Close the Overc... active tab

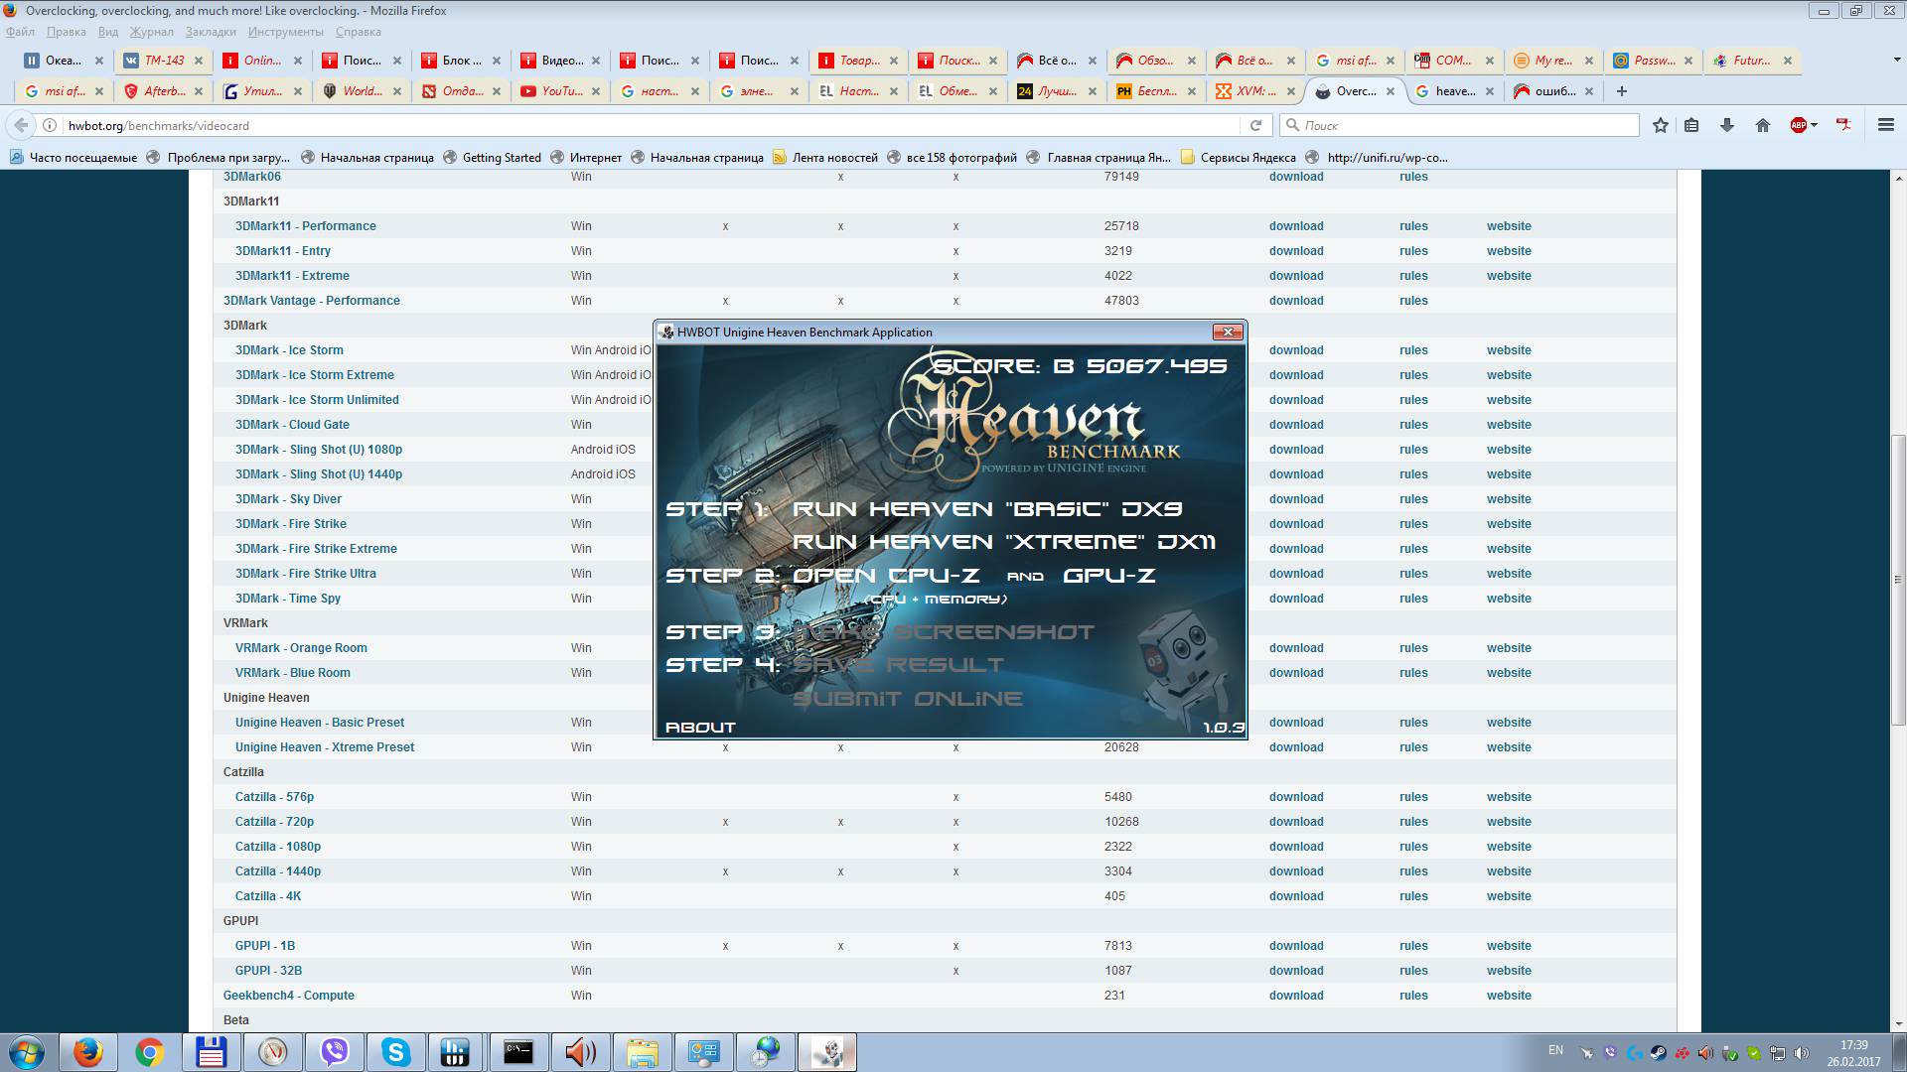point(1391,91)
